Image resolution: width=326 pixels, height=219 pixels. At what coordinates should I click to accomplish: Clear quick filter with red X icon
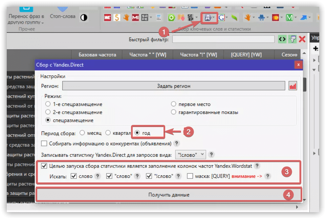tap(302, 39)
